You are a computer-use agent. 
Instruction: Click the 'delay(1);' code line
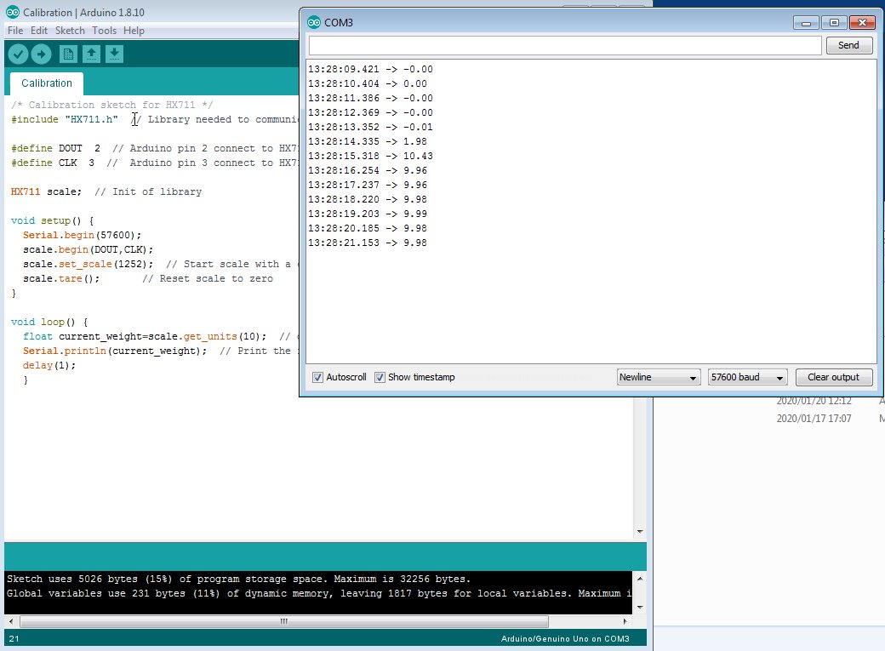point(49,365)
